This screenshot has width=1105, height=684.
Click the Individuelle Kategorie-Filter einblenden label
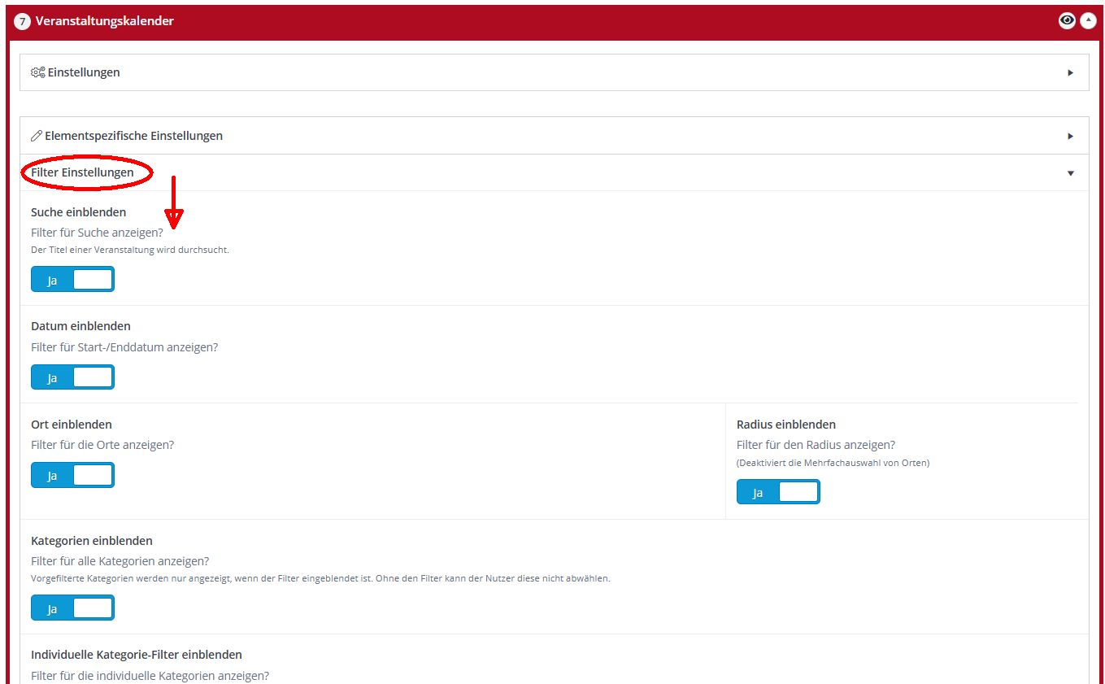point(136,655)
